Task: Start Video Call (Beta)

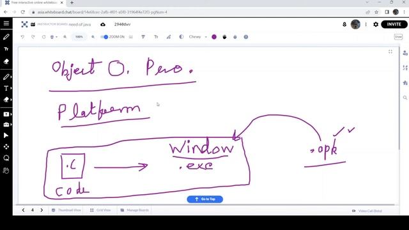Action: [367, 211]
